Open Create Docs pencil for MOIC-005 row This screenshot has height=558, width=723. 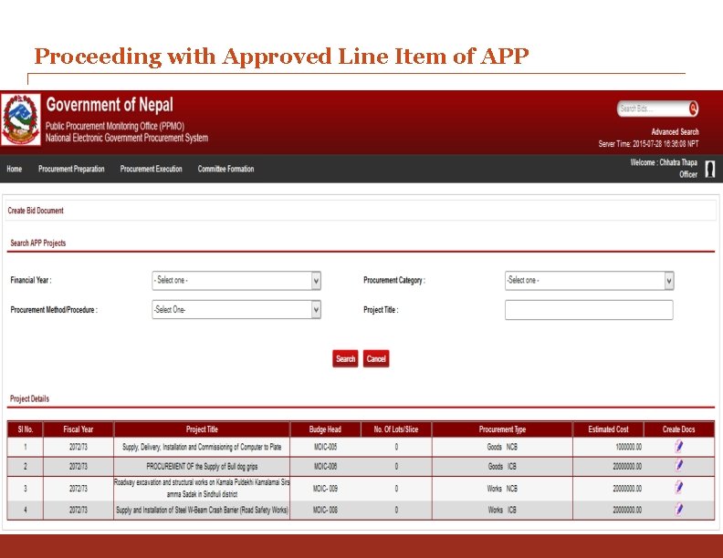679,447
